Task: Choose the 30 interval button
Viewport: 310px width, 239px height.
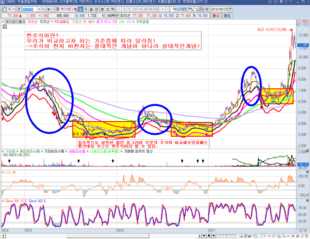Action: [145, 9]
